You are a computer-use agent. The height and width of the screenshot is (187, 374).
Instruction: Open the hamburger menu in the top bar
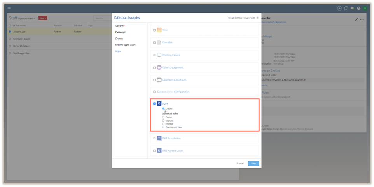[x=9, y=8]
